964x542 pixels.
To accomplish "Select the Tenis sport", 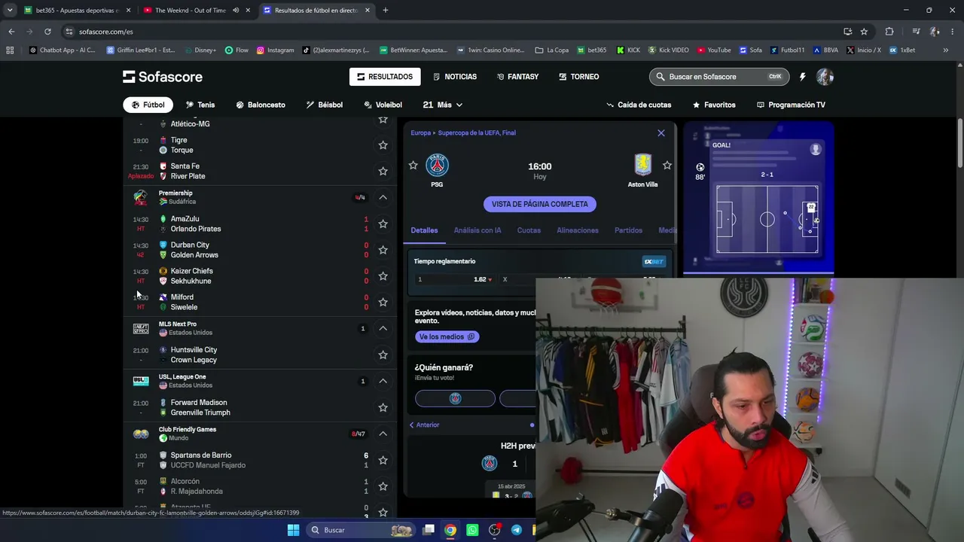I will (200, 105).
